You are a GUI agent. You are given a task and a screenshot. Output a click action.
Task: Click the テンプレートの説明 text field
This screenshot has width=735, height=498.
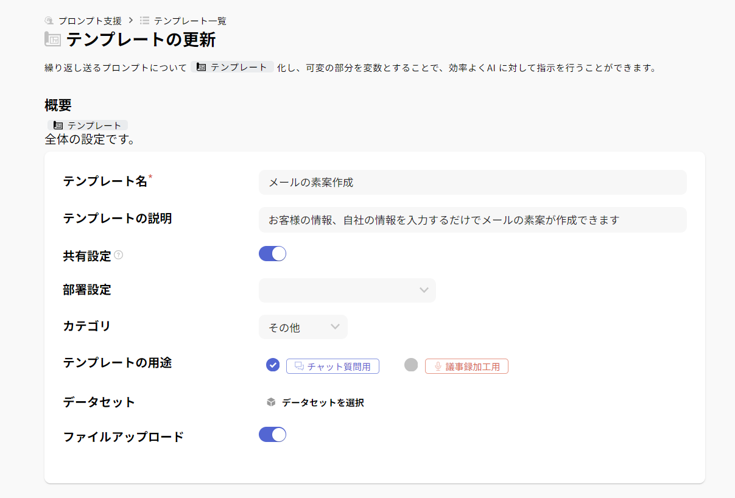[472, 220]
